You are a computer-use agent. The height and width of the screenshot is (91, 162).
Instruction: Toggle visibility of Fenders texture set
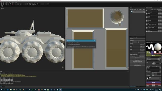click(147, 18)
